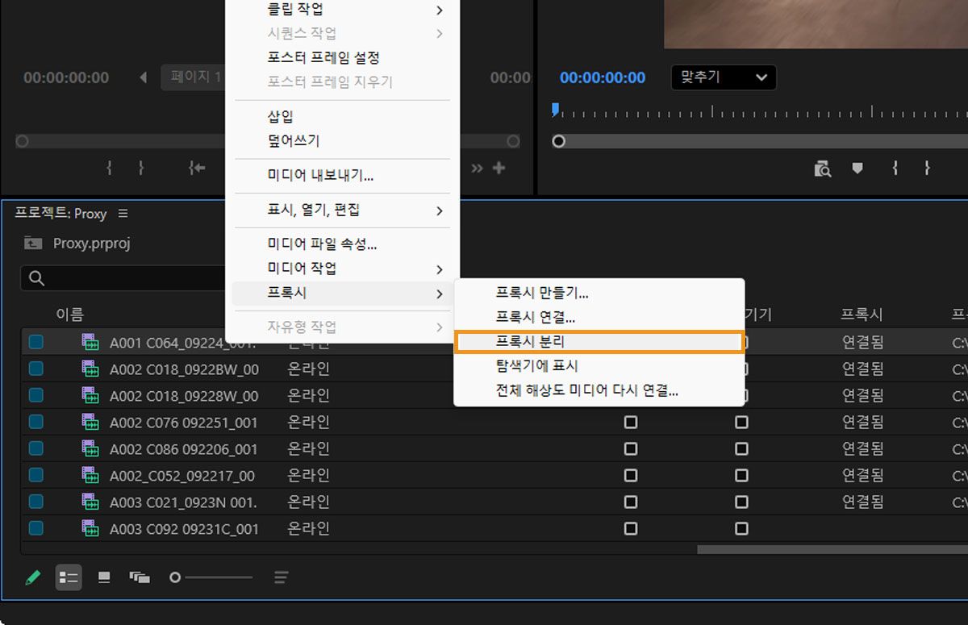The height and width of the screenshot is (625, 968).
Task: Set a Mark In point in program monitor
Action: click(895, 169)
